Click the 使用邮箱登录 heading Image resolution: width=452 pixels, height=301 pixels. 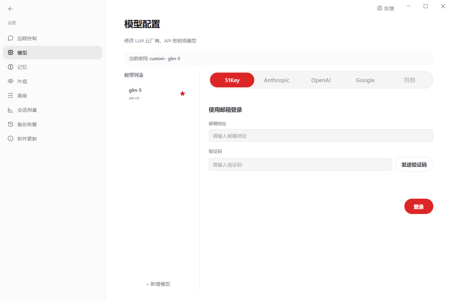point(225,110)
